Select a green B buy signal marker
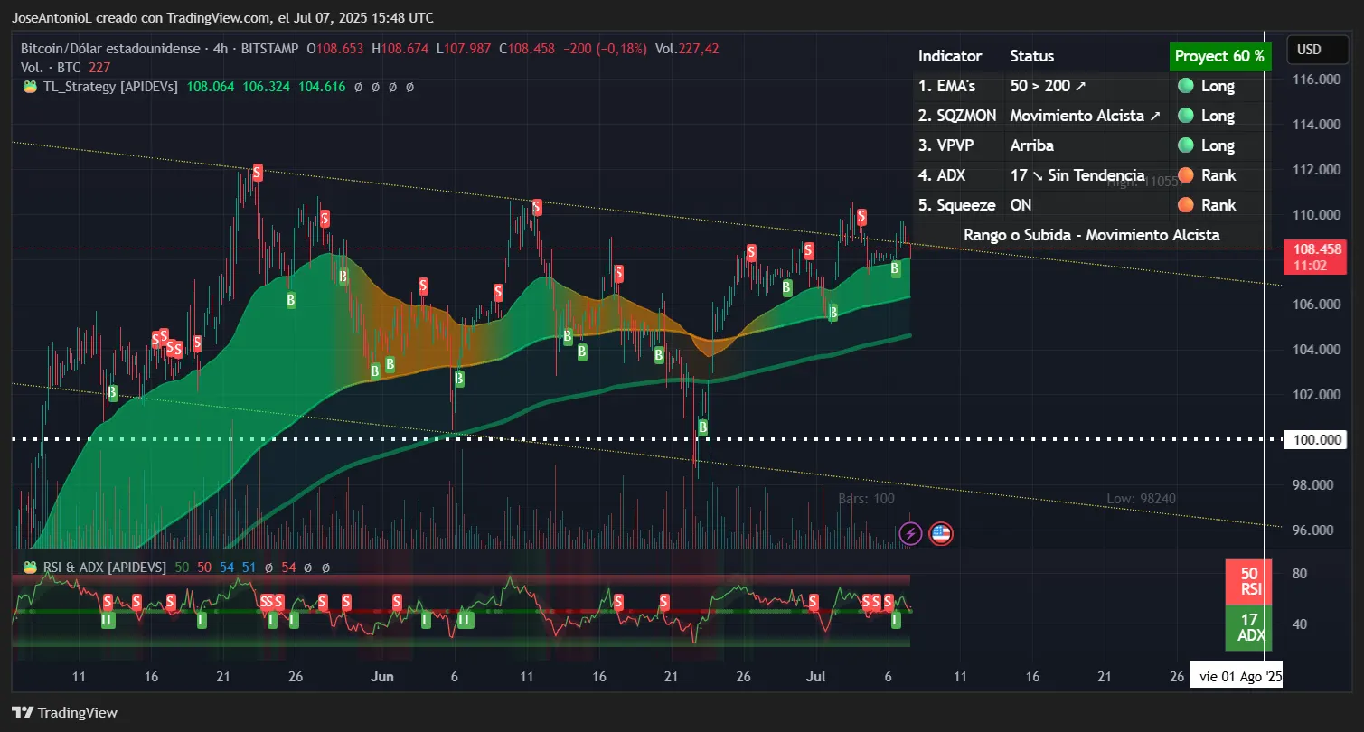1364x732 pixels. [290, 299]
